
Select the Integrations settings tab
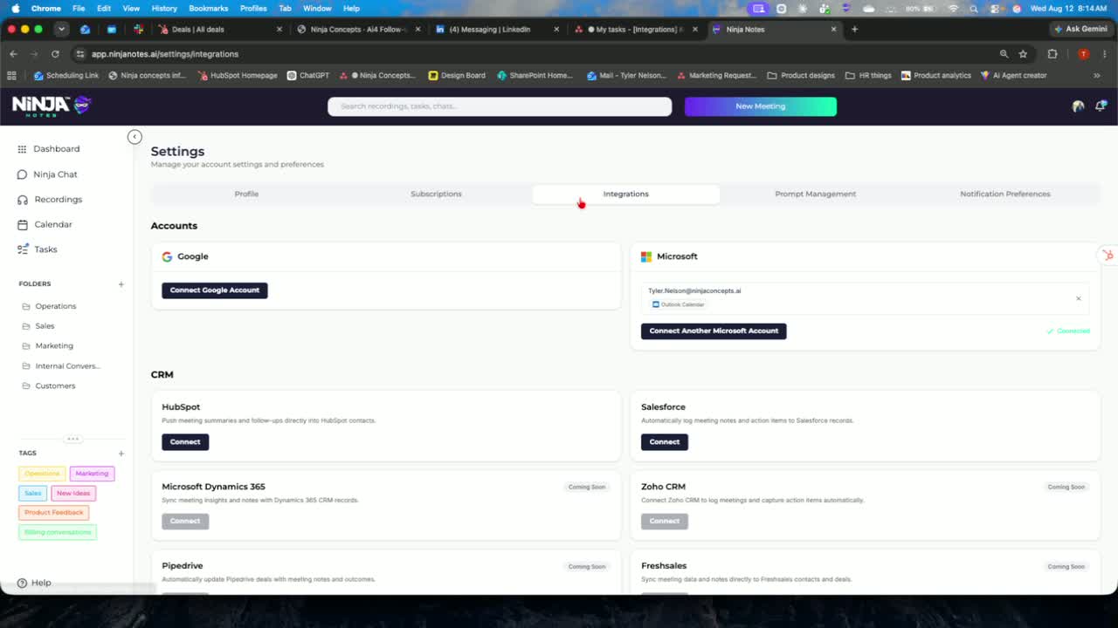tap(626, 194)
